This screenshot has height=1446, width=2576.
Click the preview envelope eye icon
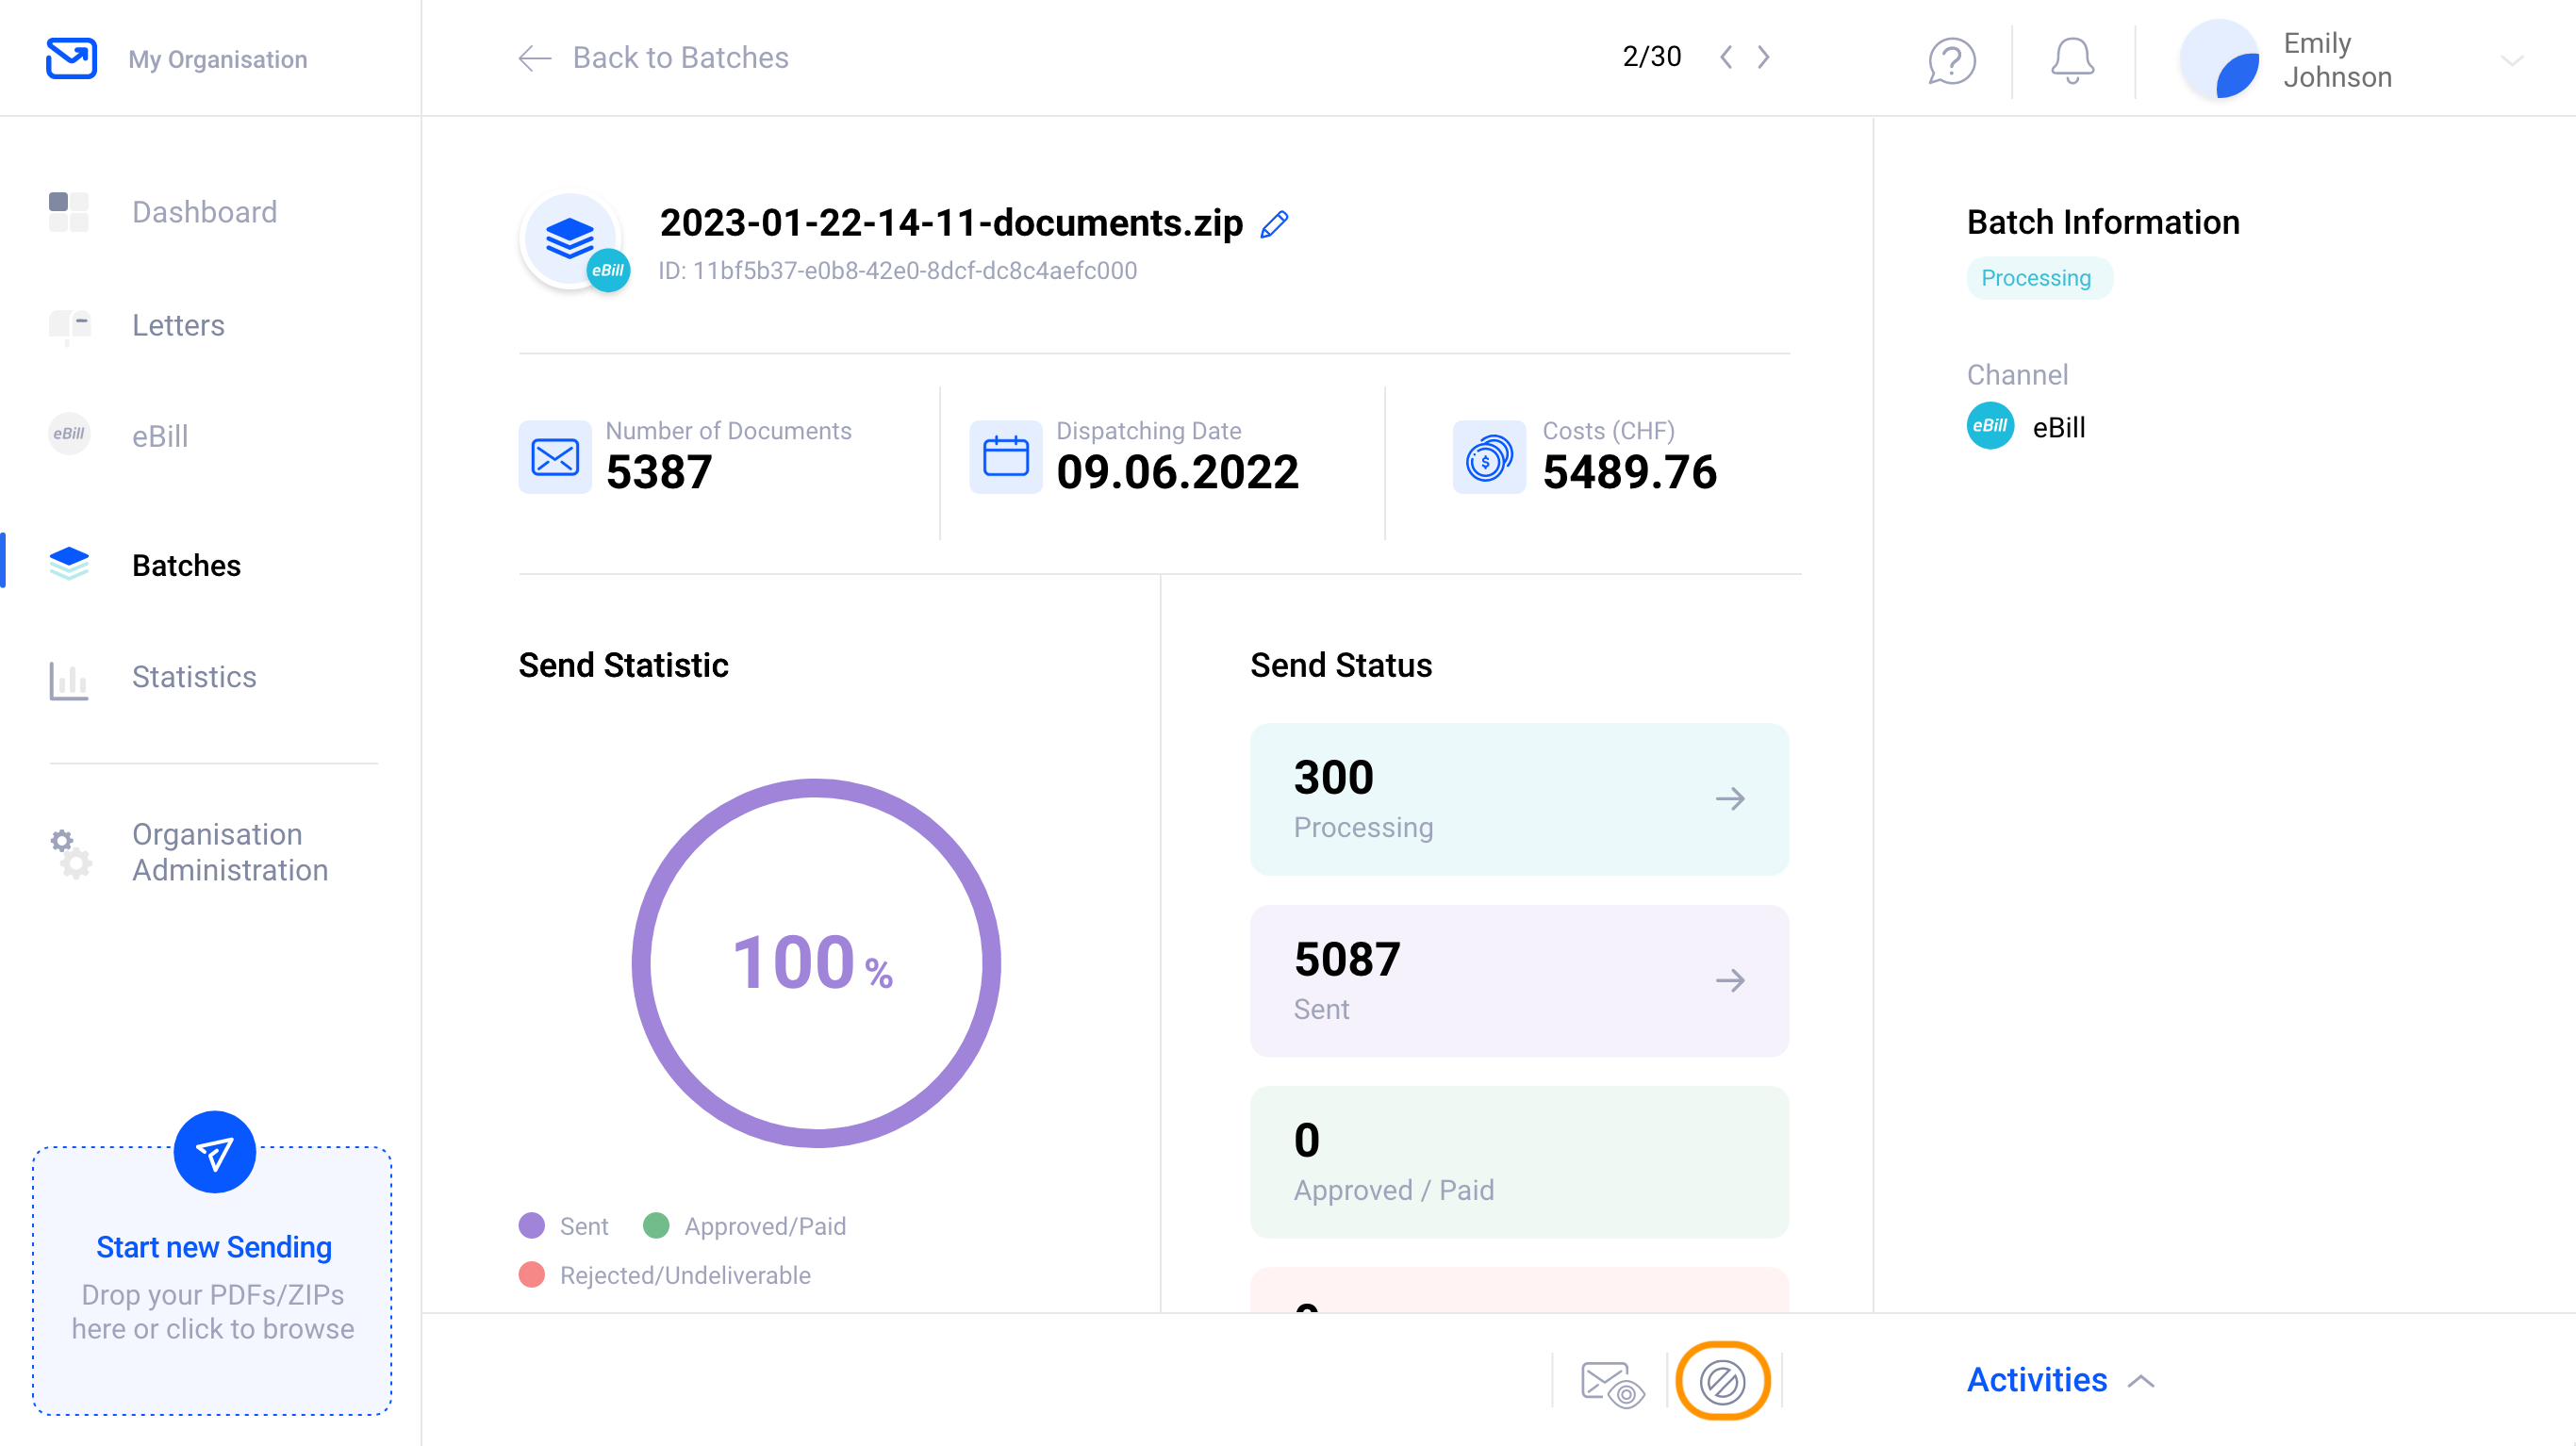tap(1612, 1384)
